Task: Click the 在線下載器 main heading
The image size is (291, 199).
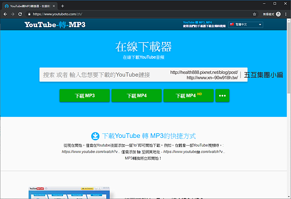Action: tap(144, 47)
